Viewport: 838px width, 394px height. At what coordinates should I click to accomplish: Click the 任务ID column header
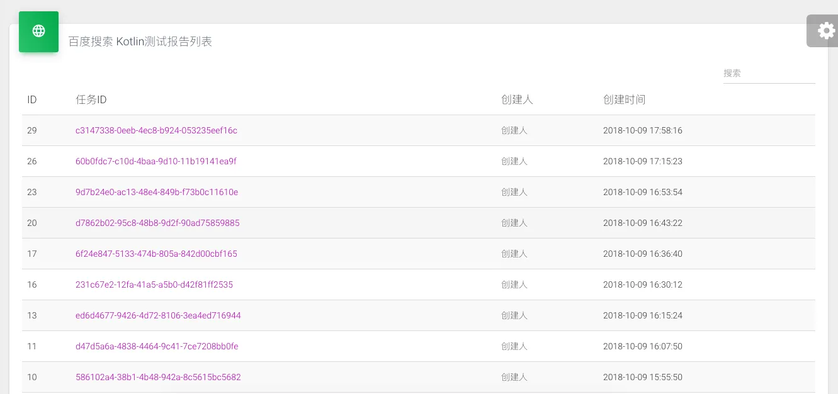point(91,99)
